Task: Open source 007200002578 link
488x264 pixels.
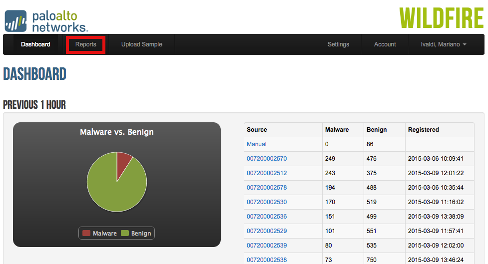Action: click(267, 188)
